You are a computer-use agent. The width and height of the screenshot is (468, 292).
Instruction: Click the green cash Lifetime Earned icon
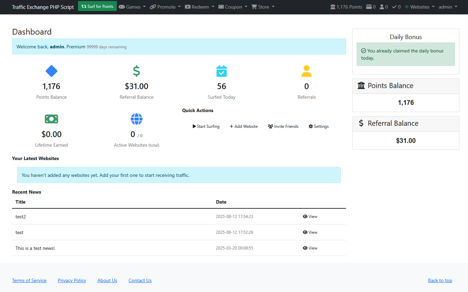coord(52,119)
